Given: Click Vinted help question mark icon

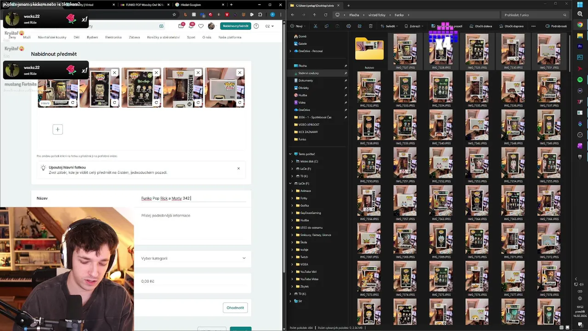Looking at the screenshot, I should coord(256,26).
